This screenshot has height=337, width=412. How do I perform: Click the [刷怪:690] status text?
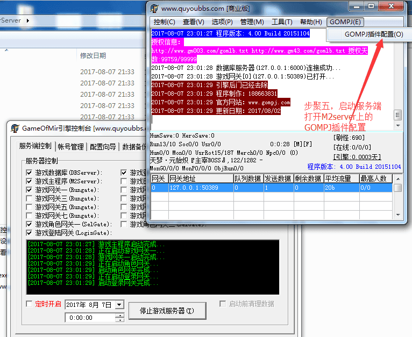coord(349,138)
